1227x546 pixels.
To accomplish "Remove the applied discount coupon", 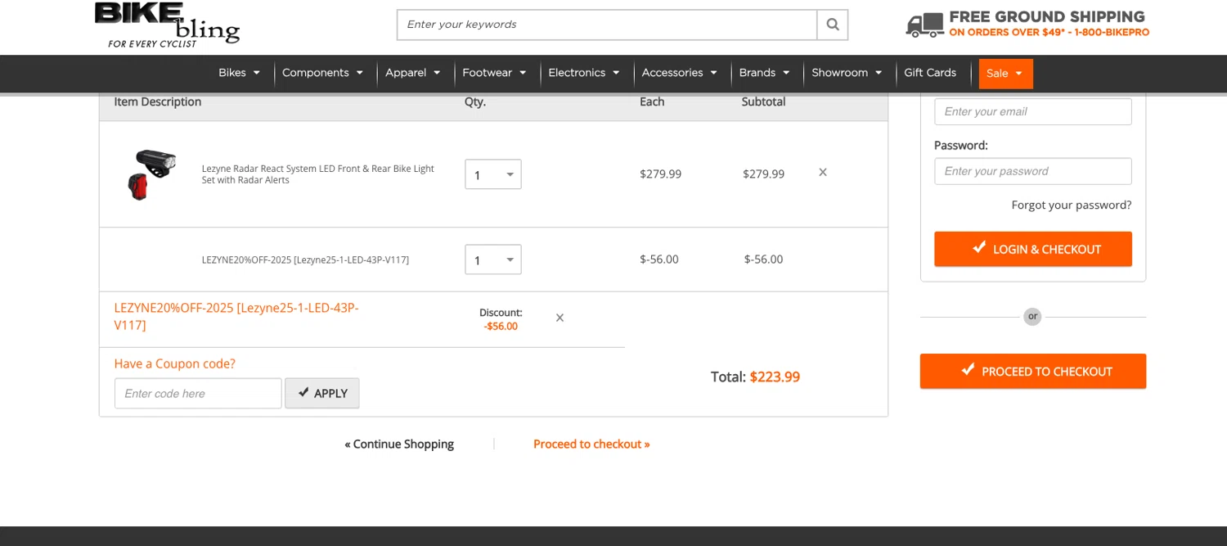I will click(560, 318).
